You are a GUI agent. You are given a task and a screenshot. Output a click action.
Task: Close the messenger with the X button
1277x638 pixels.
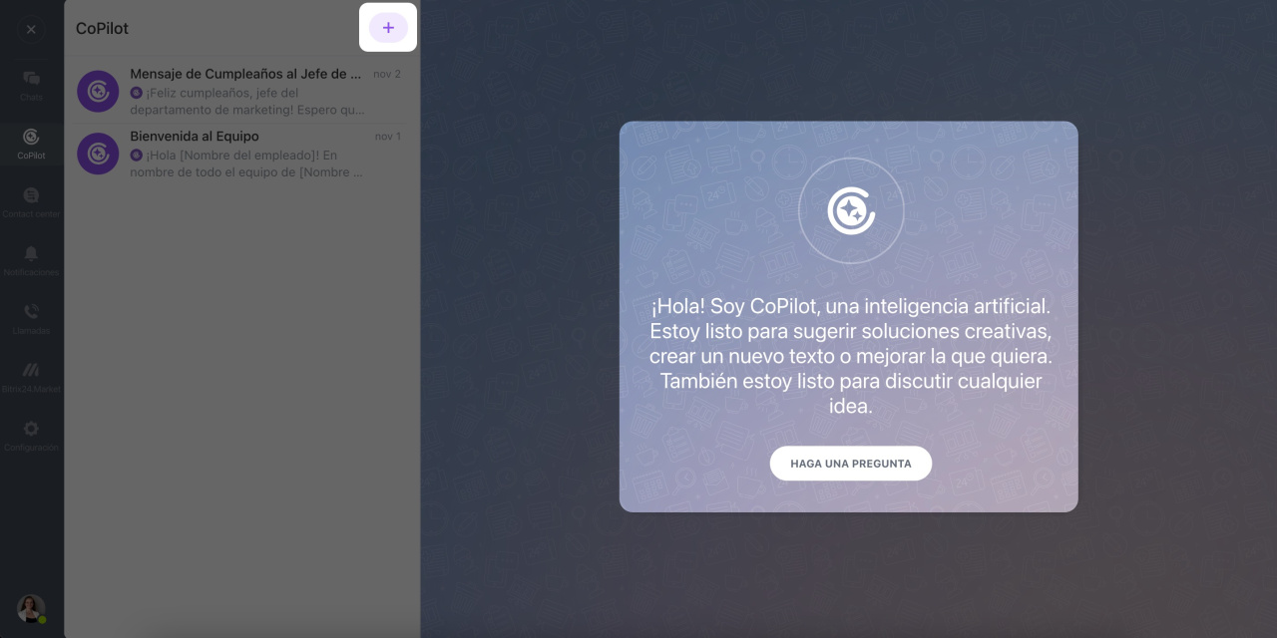(31, 29)
